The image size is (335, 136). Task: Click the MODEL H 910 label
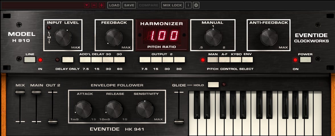(x=22, y=37)
